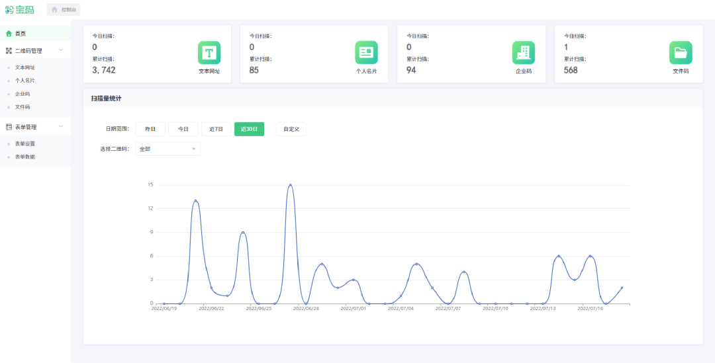Image resolution: width=715 pixels, height=363 pixels.
Task: Go to 表单设置 in sidebar
Action: 25,143
